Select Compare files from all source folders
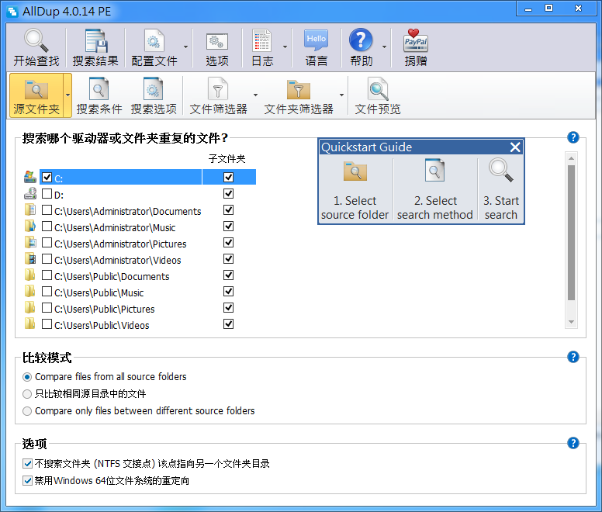The image size is (602, 512). coord(27,377)
